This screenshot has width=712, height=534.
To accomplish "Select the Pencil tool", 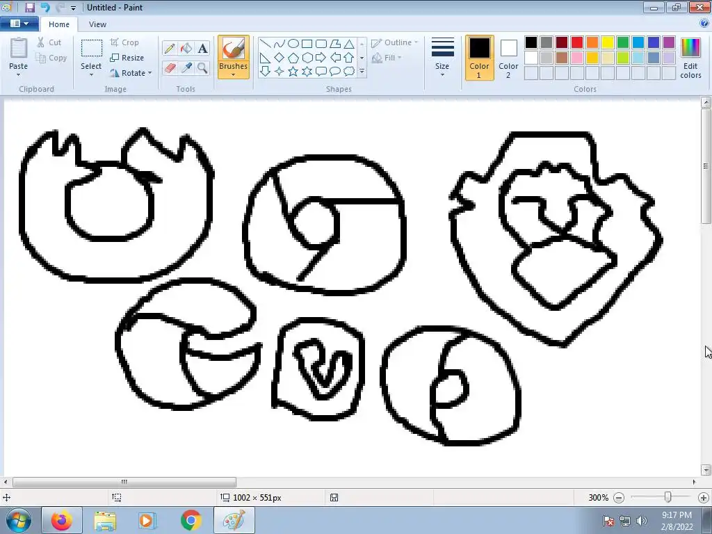I will (170, 48).
